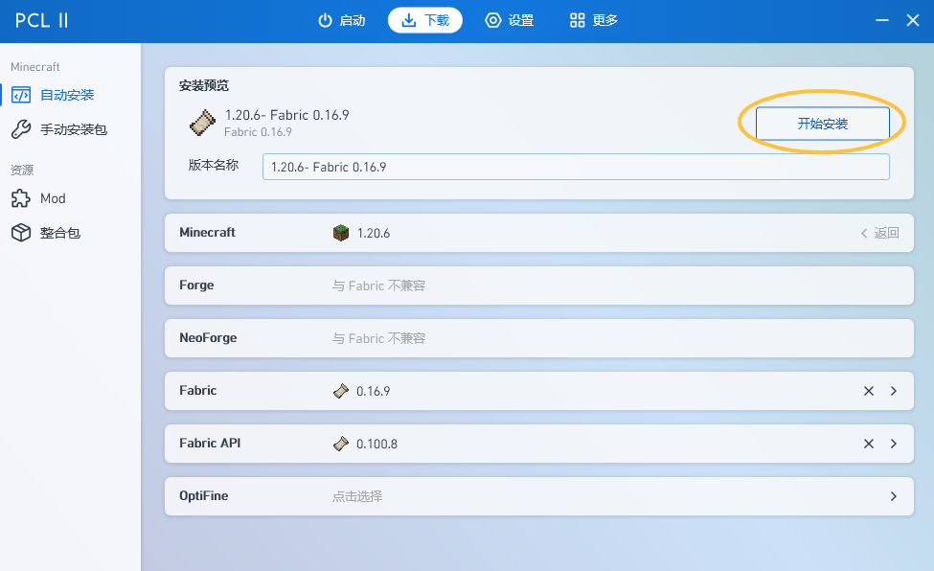Click the power icon in 启动 tab
This screenshot has width=934, height=571.
pyautogui.click(x=326, y=21)
